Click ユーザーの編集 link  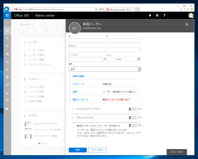click(x=36, y=60)
